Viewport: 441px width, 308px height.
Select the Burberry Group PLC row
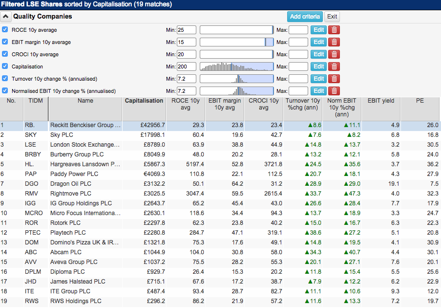[x=220, y=154]
